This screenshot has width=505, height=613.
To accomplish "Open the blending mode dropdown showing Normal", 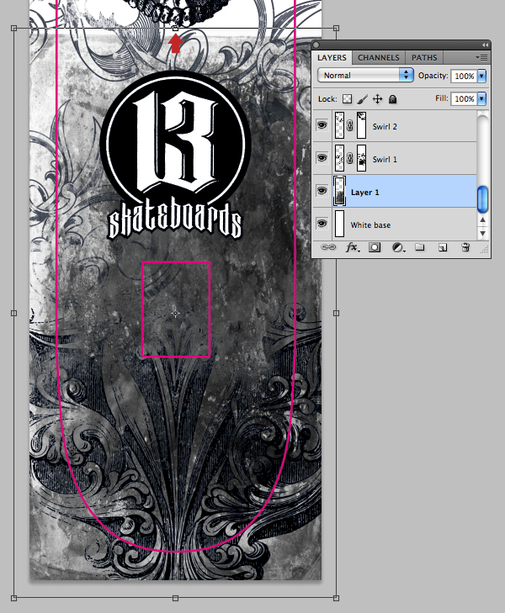I will click(365, 75).
